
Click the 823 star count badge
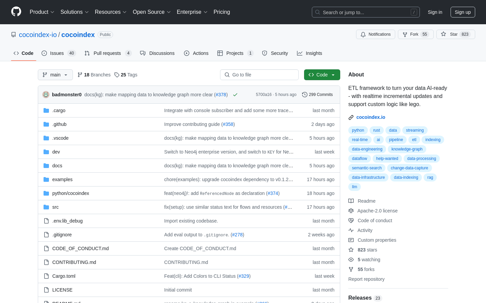(465, 34)
